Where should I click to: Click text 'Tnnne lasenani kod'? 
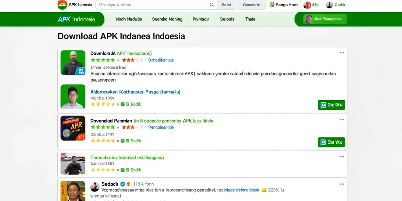pos(108,68)
